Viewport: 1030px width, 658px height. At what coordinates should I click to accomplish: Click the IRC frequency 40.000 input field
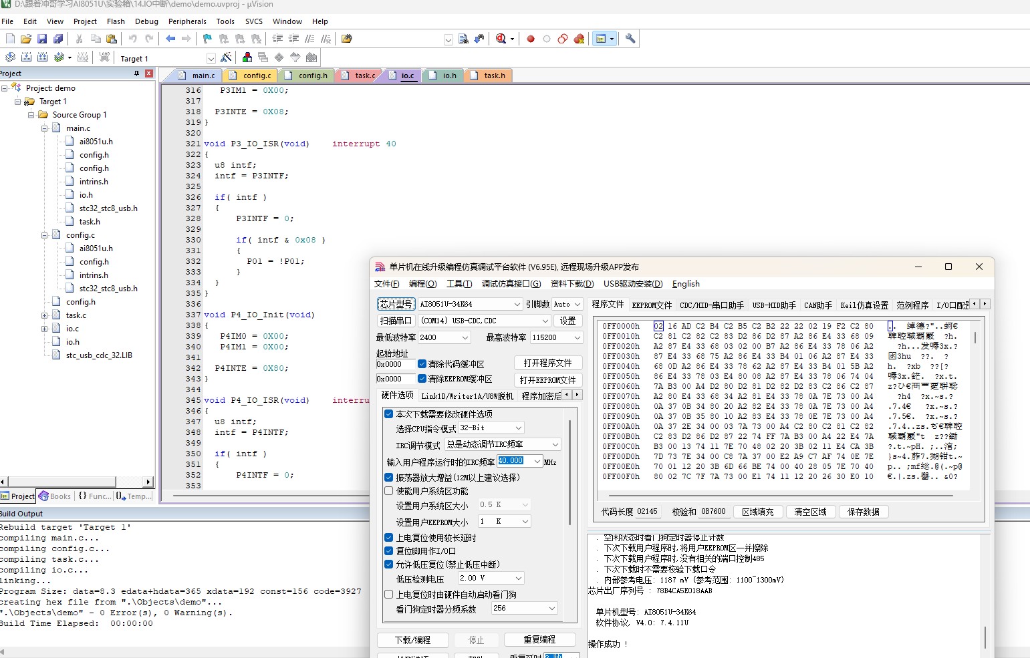515,461
